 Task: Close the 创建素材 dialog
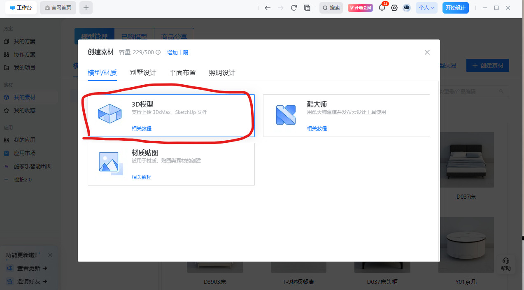pyautogui.click(x=427, y=52)
